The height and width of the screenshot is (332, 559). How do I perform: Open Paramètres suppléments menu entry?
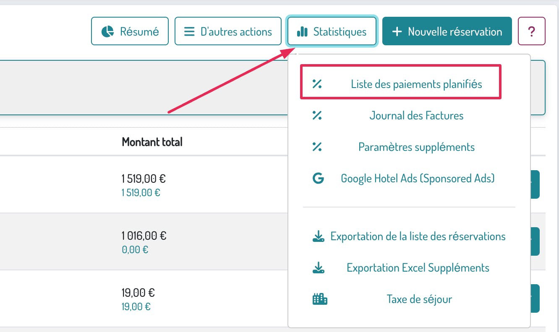point(416,147)
